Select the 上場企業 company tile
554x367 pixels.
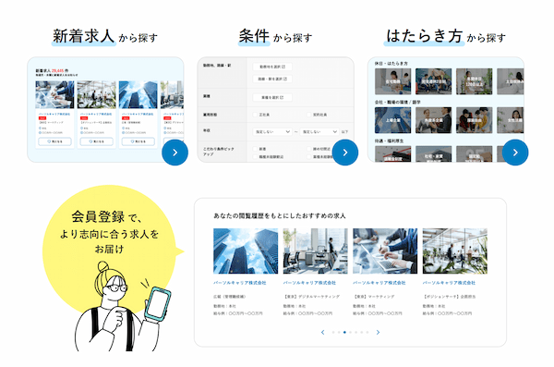click(x=393, y=120)
